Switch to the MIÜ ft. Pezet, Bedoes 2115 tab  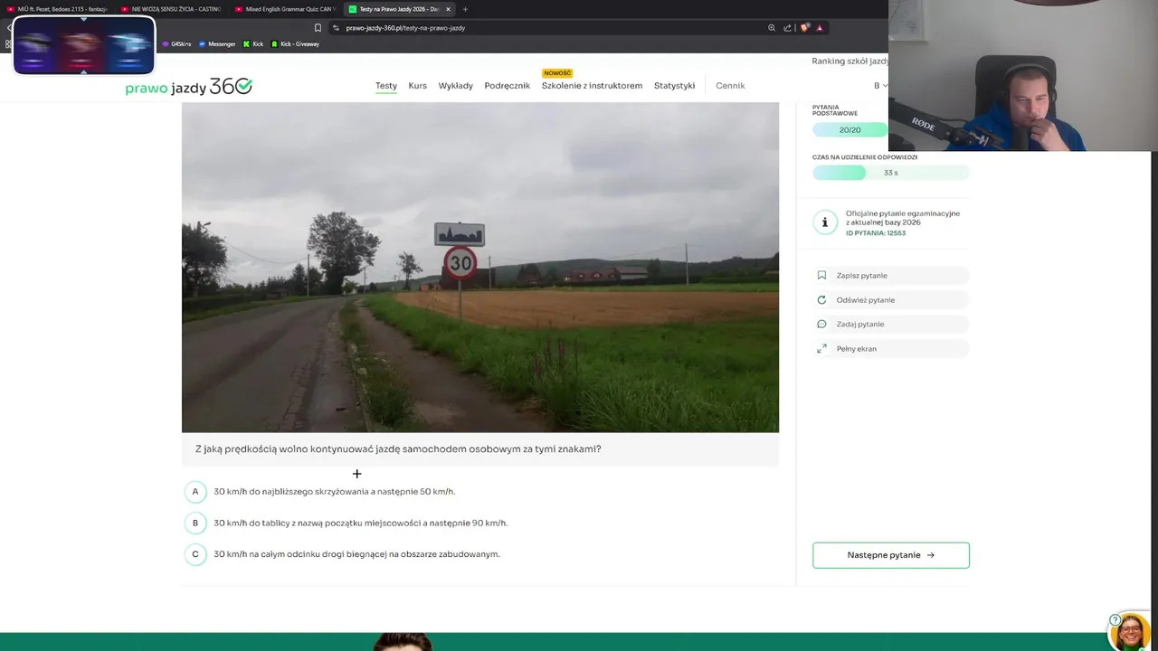click(57, 9)
